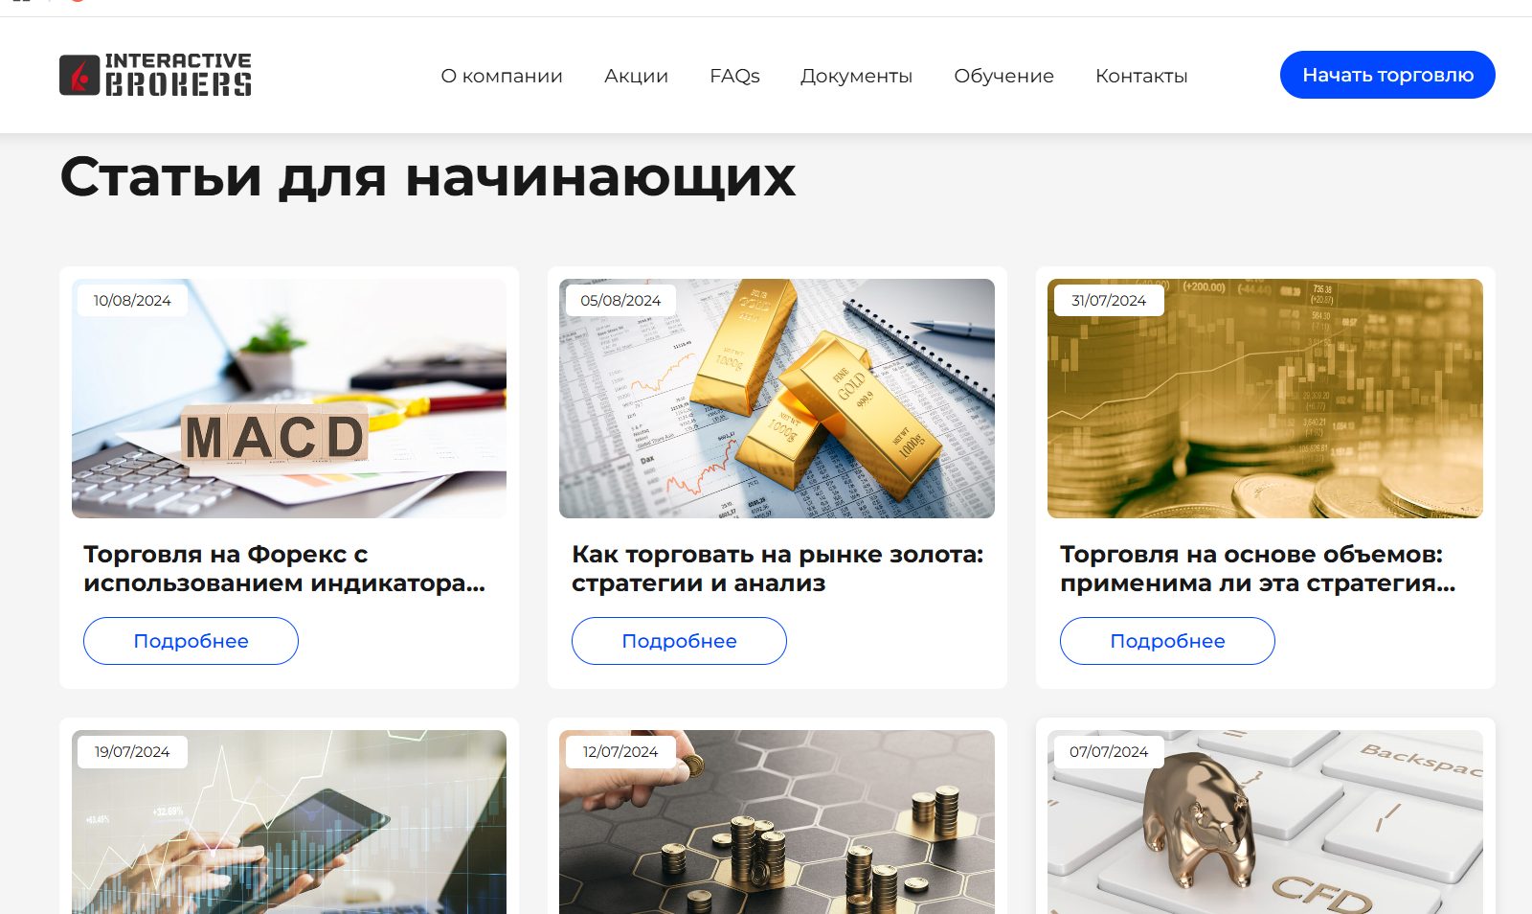Click the Начать торговлю button
This screenshot has width=1532, height=914.
point(1387,75)
